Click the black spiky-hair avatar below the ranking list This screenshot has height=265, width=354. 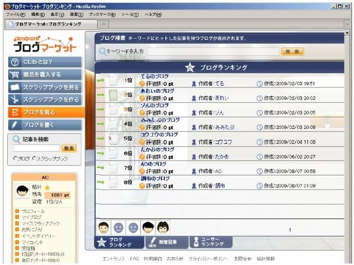pos(148,227)
